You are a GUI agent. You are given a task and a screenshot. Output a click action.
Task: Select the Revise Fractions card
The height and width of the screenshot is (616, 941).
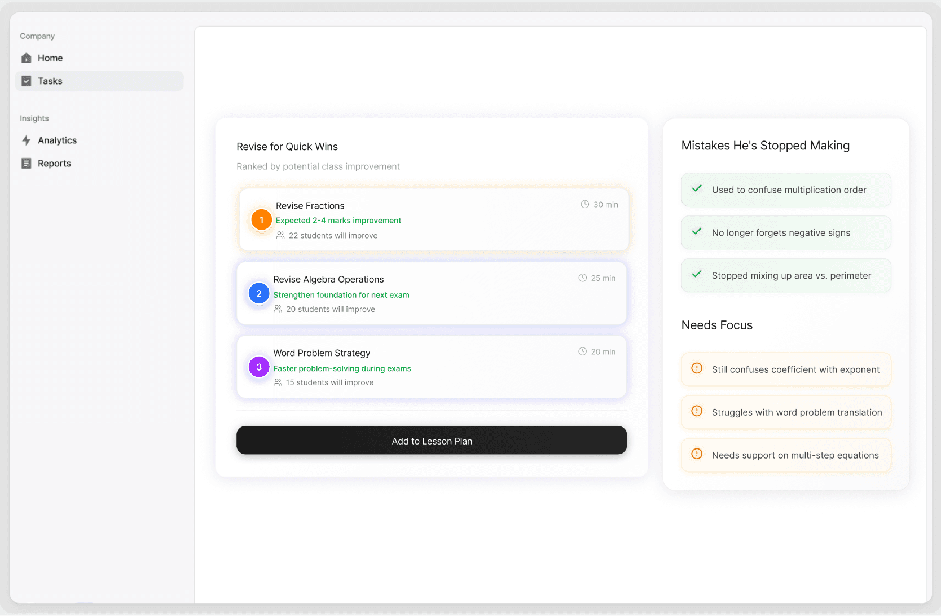pyautogui.click(x=434, y=220)
